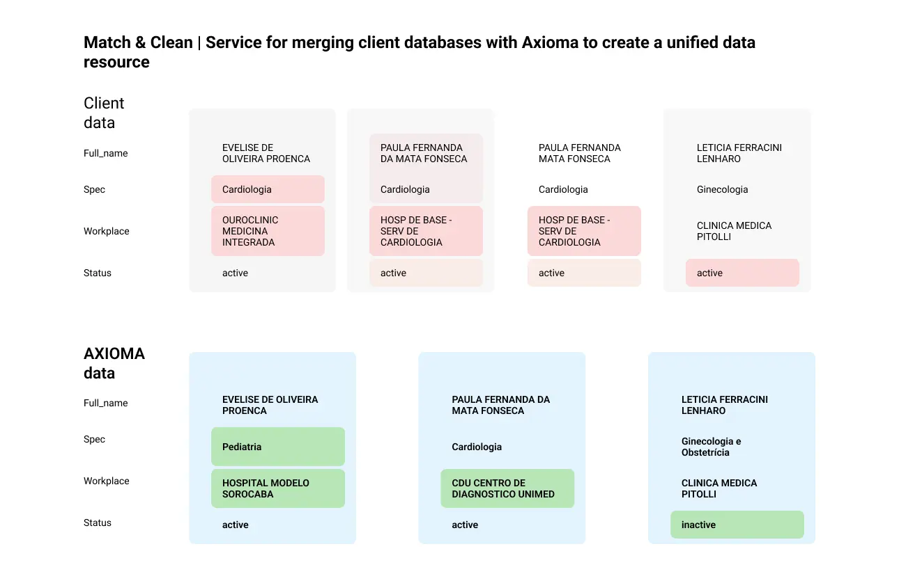Select client name PAULA FERNANDA DA MATA FONSECA
The height and width of the screenshot is (574, 899).
424,153
